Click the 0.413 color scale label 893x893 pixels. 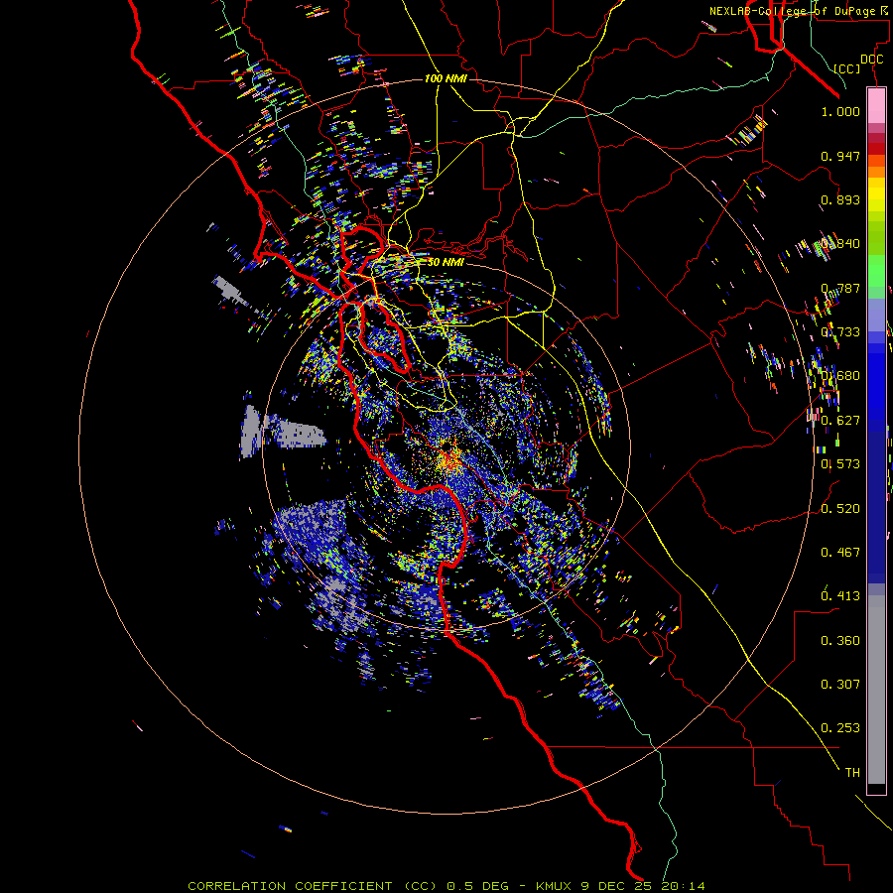click(x=840, y=596)
